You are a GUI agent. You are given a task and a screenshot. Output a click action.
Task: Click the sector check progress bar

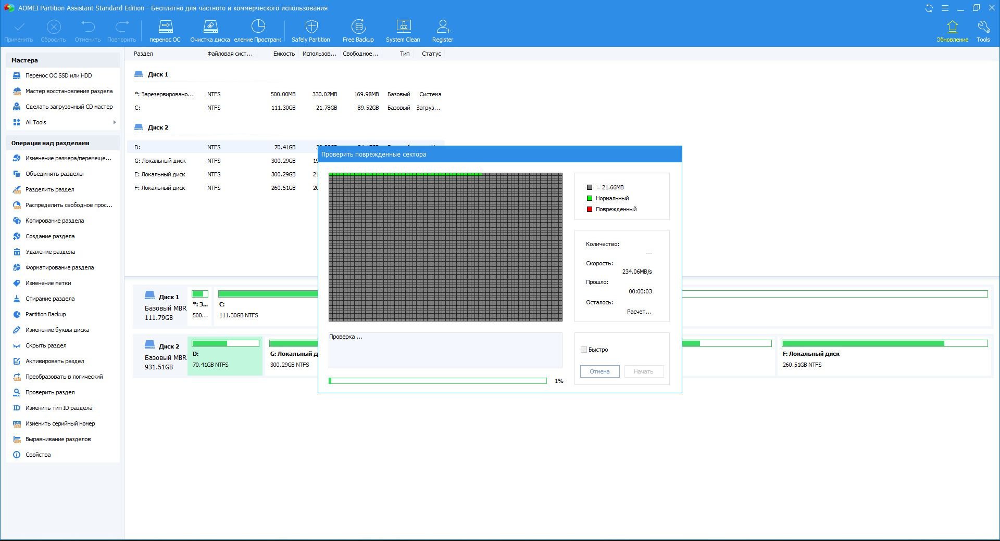(x=438, y=381)
